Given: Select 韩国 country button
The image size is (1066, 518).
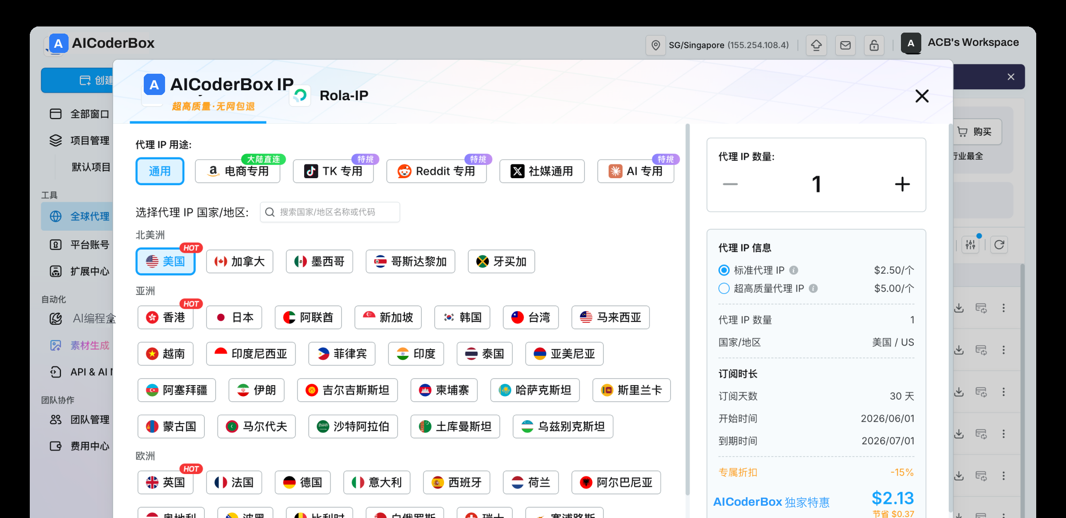Looking at the screenshot, I should coord(462,317).
